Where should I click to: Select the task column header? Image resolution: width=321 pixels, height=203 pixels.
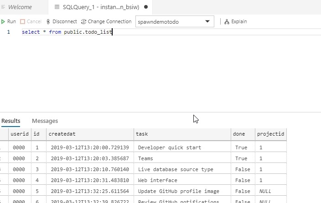pos(142,134)
